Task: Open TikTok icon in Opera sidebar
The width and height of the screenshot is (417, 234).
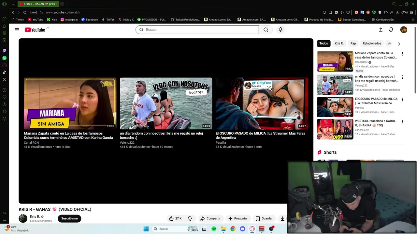Action: click(x=4, y=72)
